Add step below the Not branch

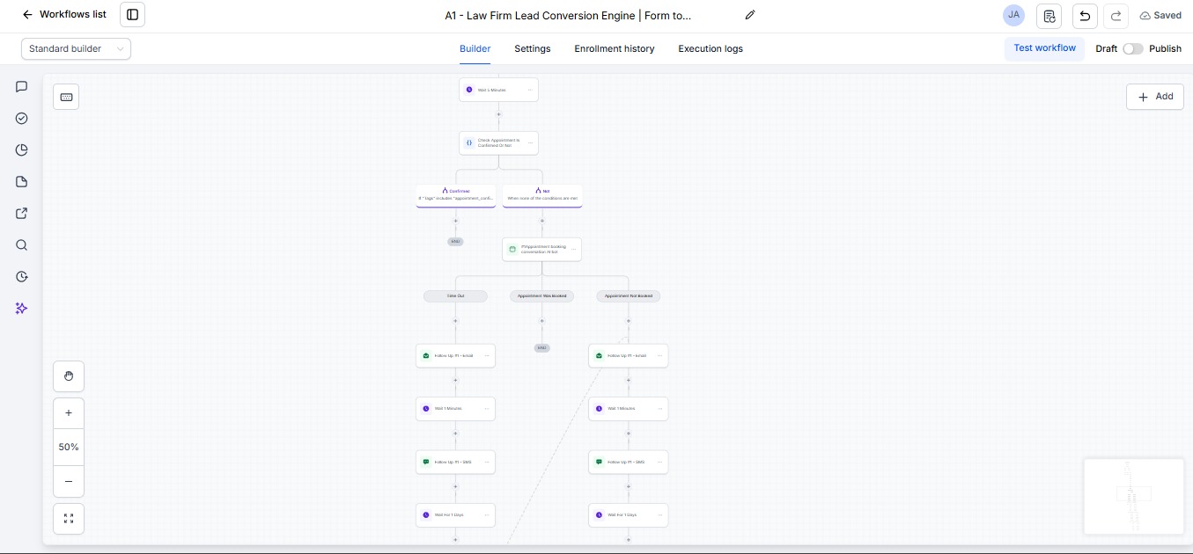click(x=542, y=221)
